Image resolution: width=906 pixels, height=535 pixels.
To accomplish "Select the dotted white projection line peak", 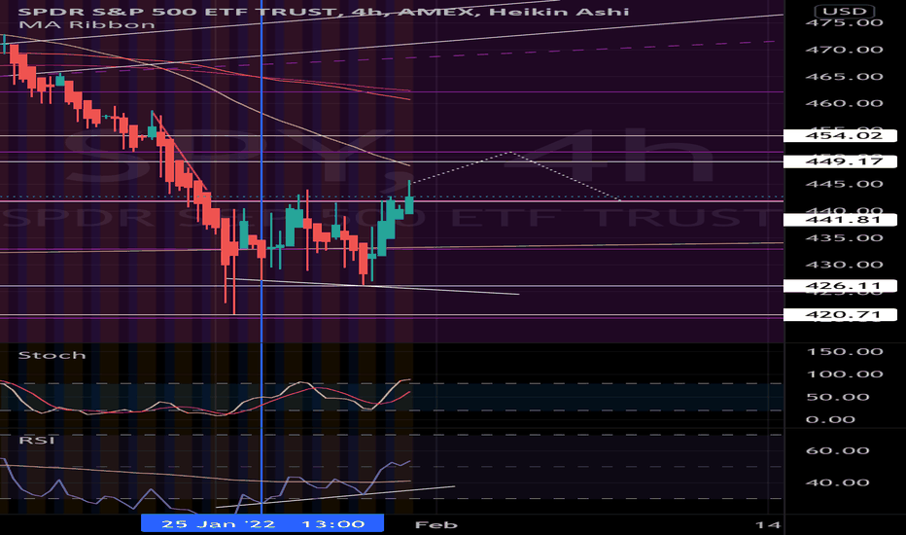I will (510, 153).
